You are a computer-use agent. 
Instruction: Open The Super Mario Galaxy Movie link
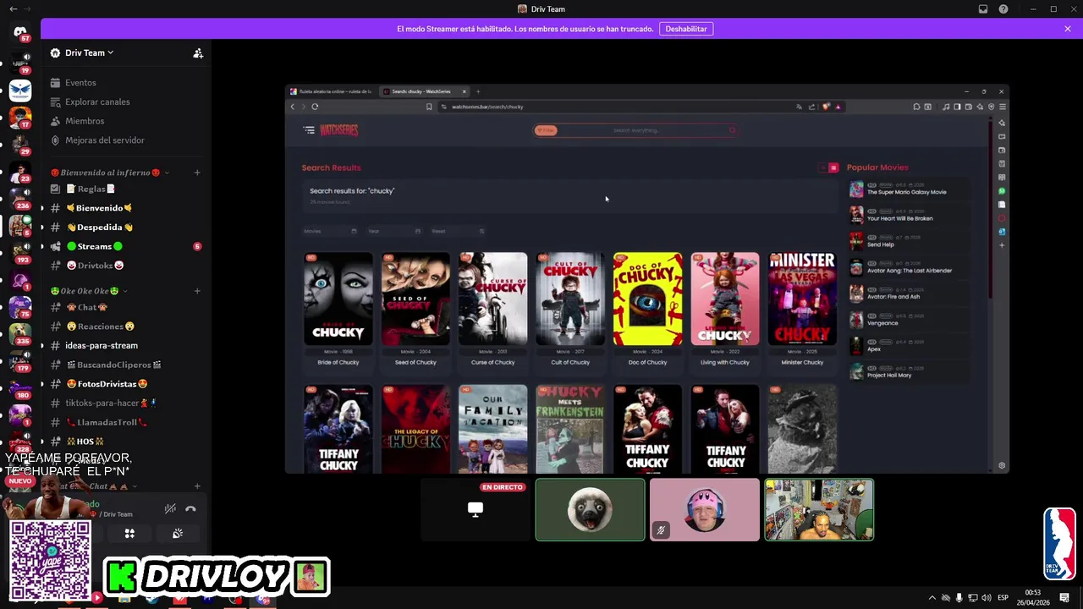click(906, 192)
